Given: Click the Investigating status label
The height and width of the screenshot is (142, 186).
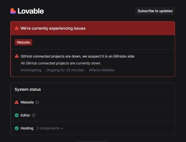Looking at the screenshot, I should coord(31,70).
